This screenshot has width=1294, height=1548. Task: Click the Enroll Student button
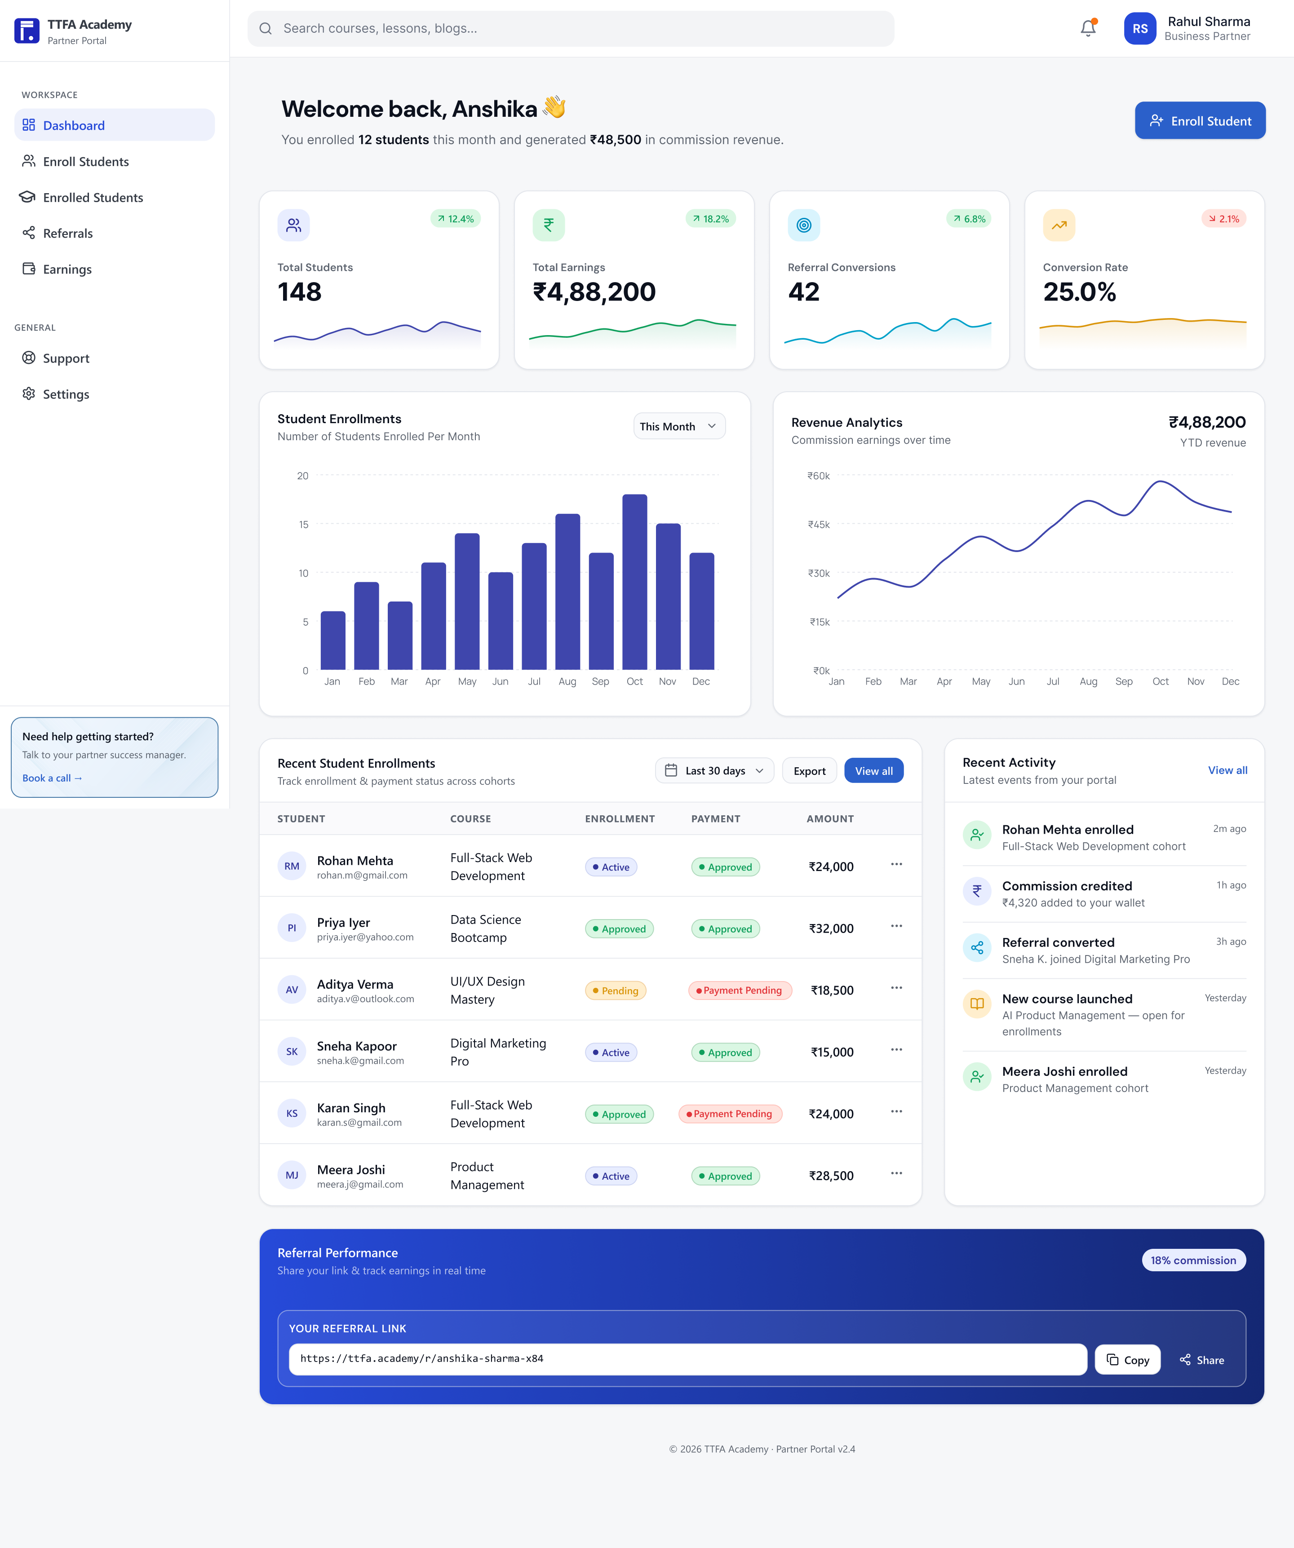point(1200,120)
